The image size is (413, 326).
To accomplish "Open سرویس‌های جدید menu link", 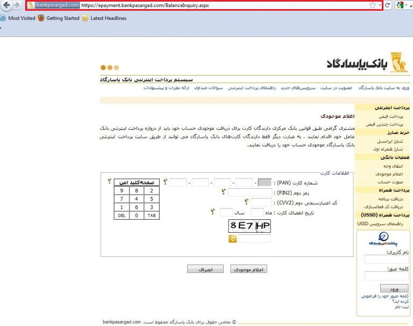I will [x=298, y=88].
